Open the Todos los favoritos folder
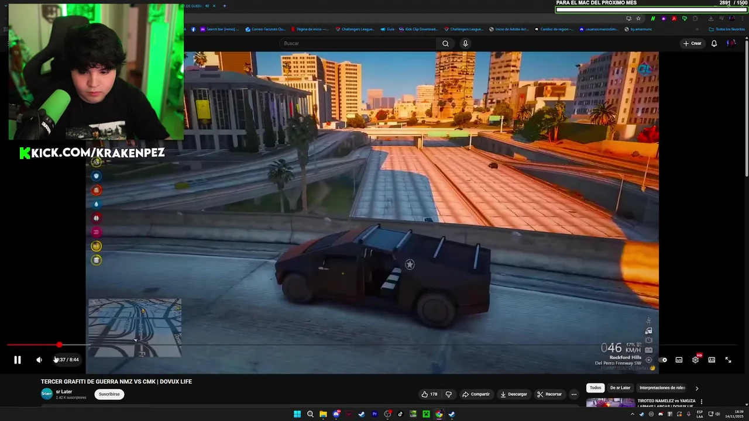This screenshot has height=421, width=749. 727,29
